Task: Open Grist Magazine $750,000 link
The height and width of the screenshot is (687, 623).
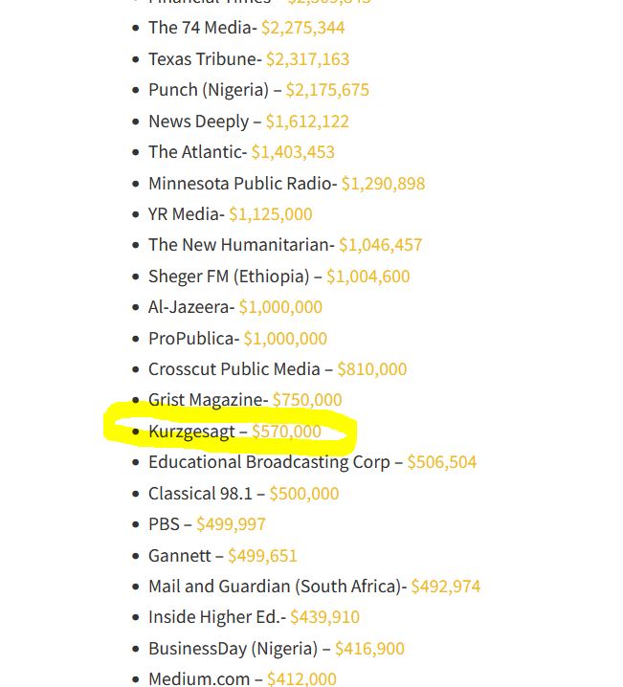Action: coord(306,400)
